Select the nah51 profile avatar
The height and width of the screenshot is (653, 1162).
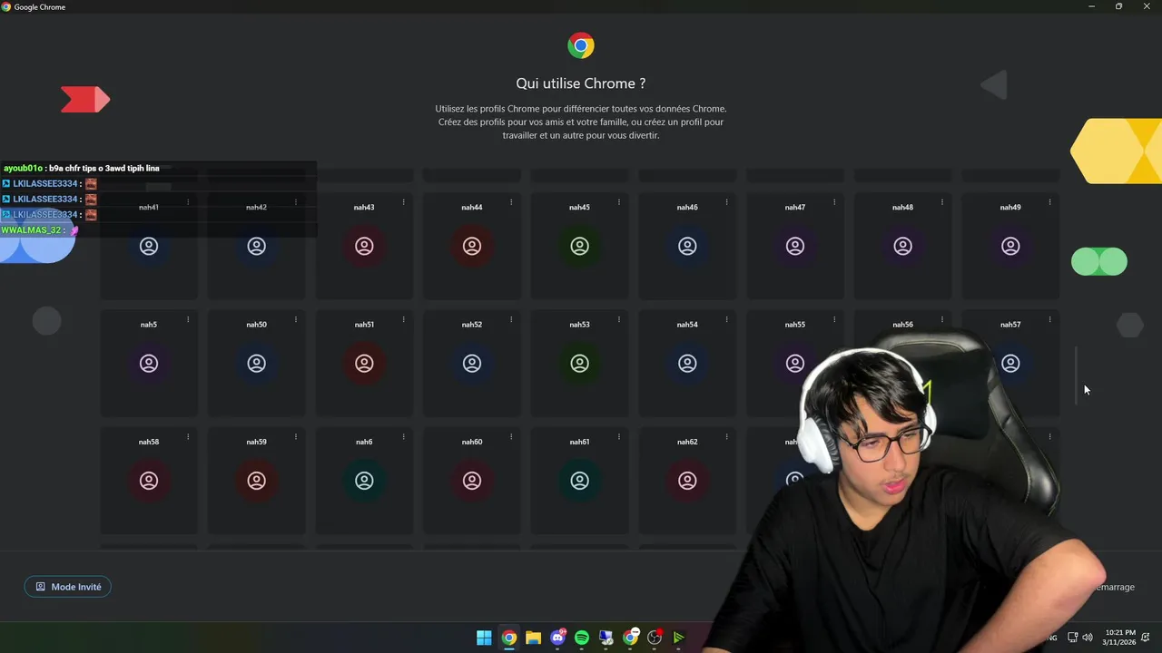tap(364, 364)
